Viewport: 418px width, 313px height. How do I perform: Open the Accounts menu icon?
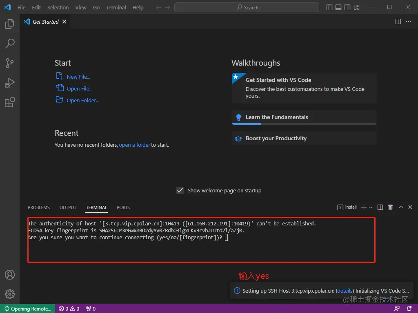point(10,275)
